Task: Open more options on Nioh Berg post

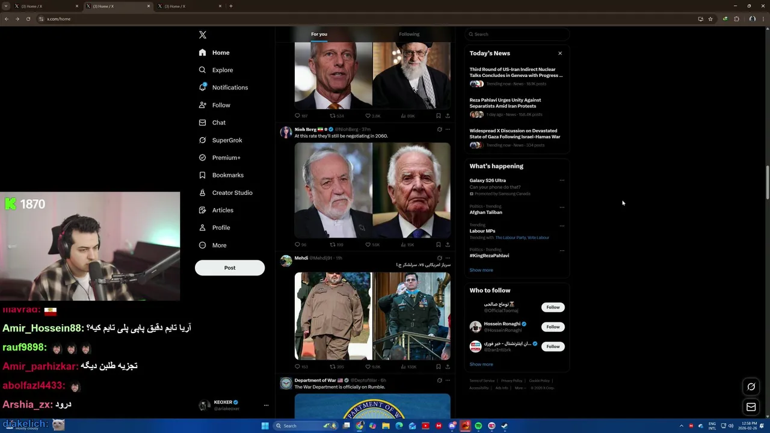Action: click(448, 129)
